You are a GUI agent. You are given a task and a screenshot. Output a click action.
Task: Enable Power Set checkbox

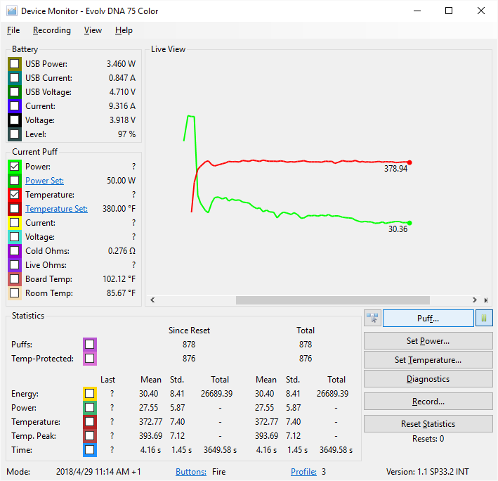(14, 181)
